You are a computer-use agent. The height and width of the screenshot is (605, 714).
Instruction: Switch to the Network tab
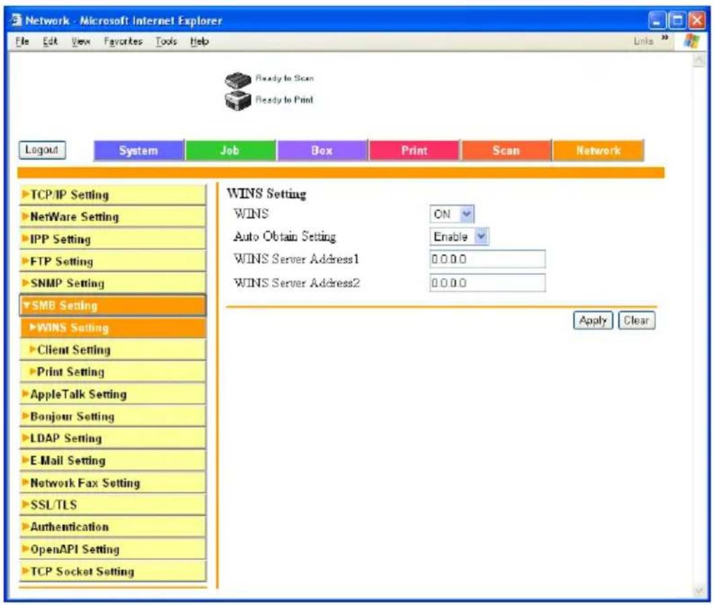click(598, 151)
